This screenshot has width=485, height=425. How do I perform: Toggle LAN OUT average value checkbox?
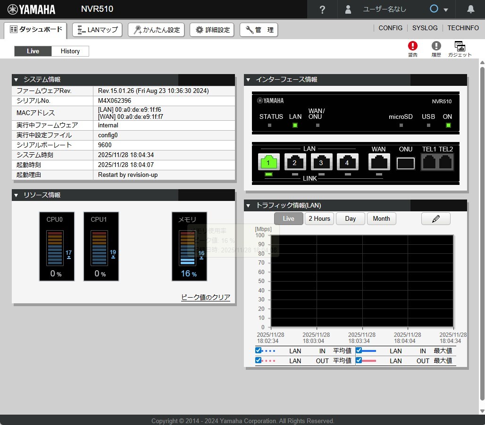pyautogui.click(x=258, y=360)
